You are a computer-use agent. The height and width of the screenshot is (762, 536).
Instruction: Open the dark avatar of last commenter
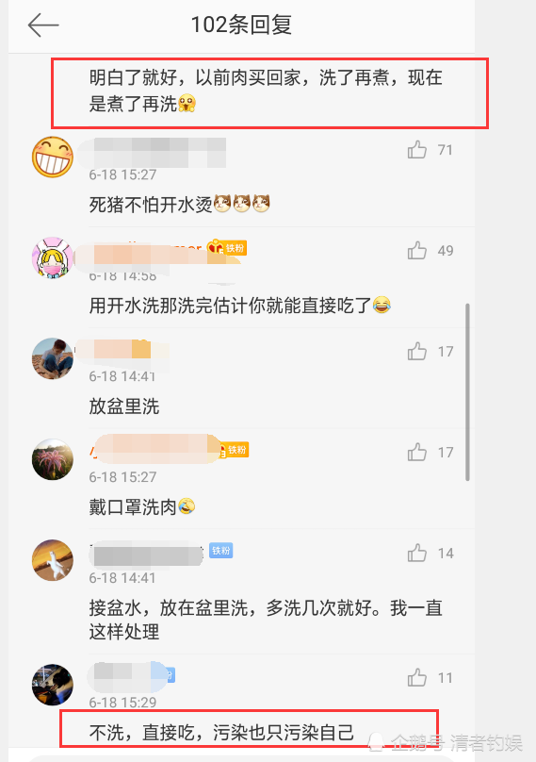[x=53, y=685]
